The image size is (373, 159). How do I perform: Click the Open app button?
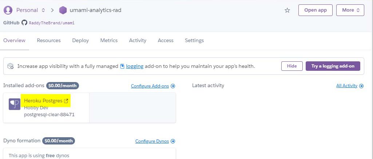point(316,10)
